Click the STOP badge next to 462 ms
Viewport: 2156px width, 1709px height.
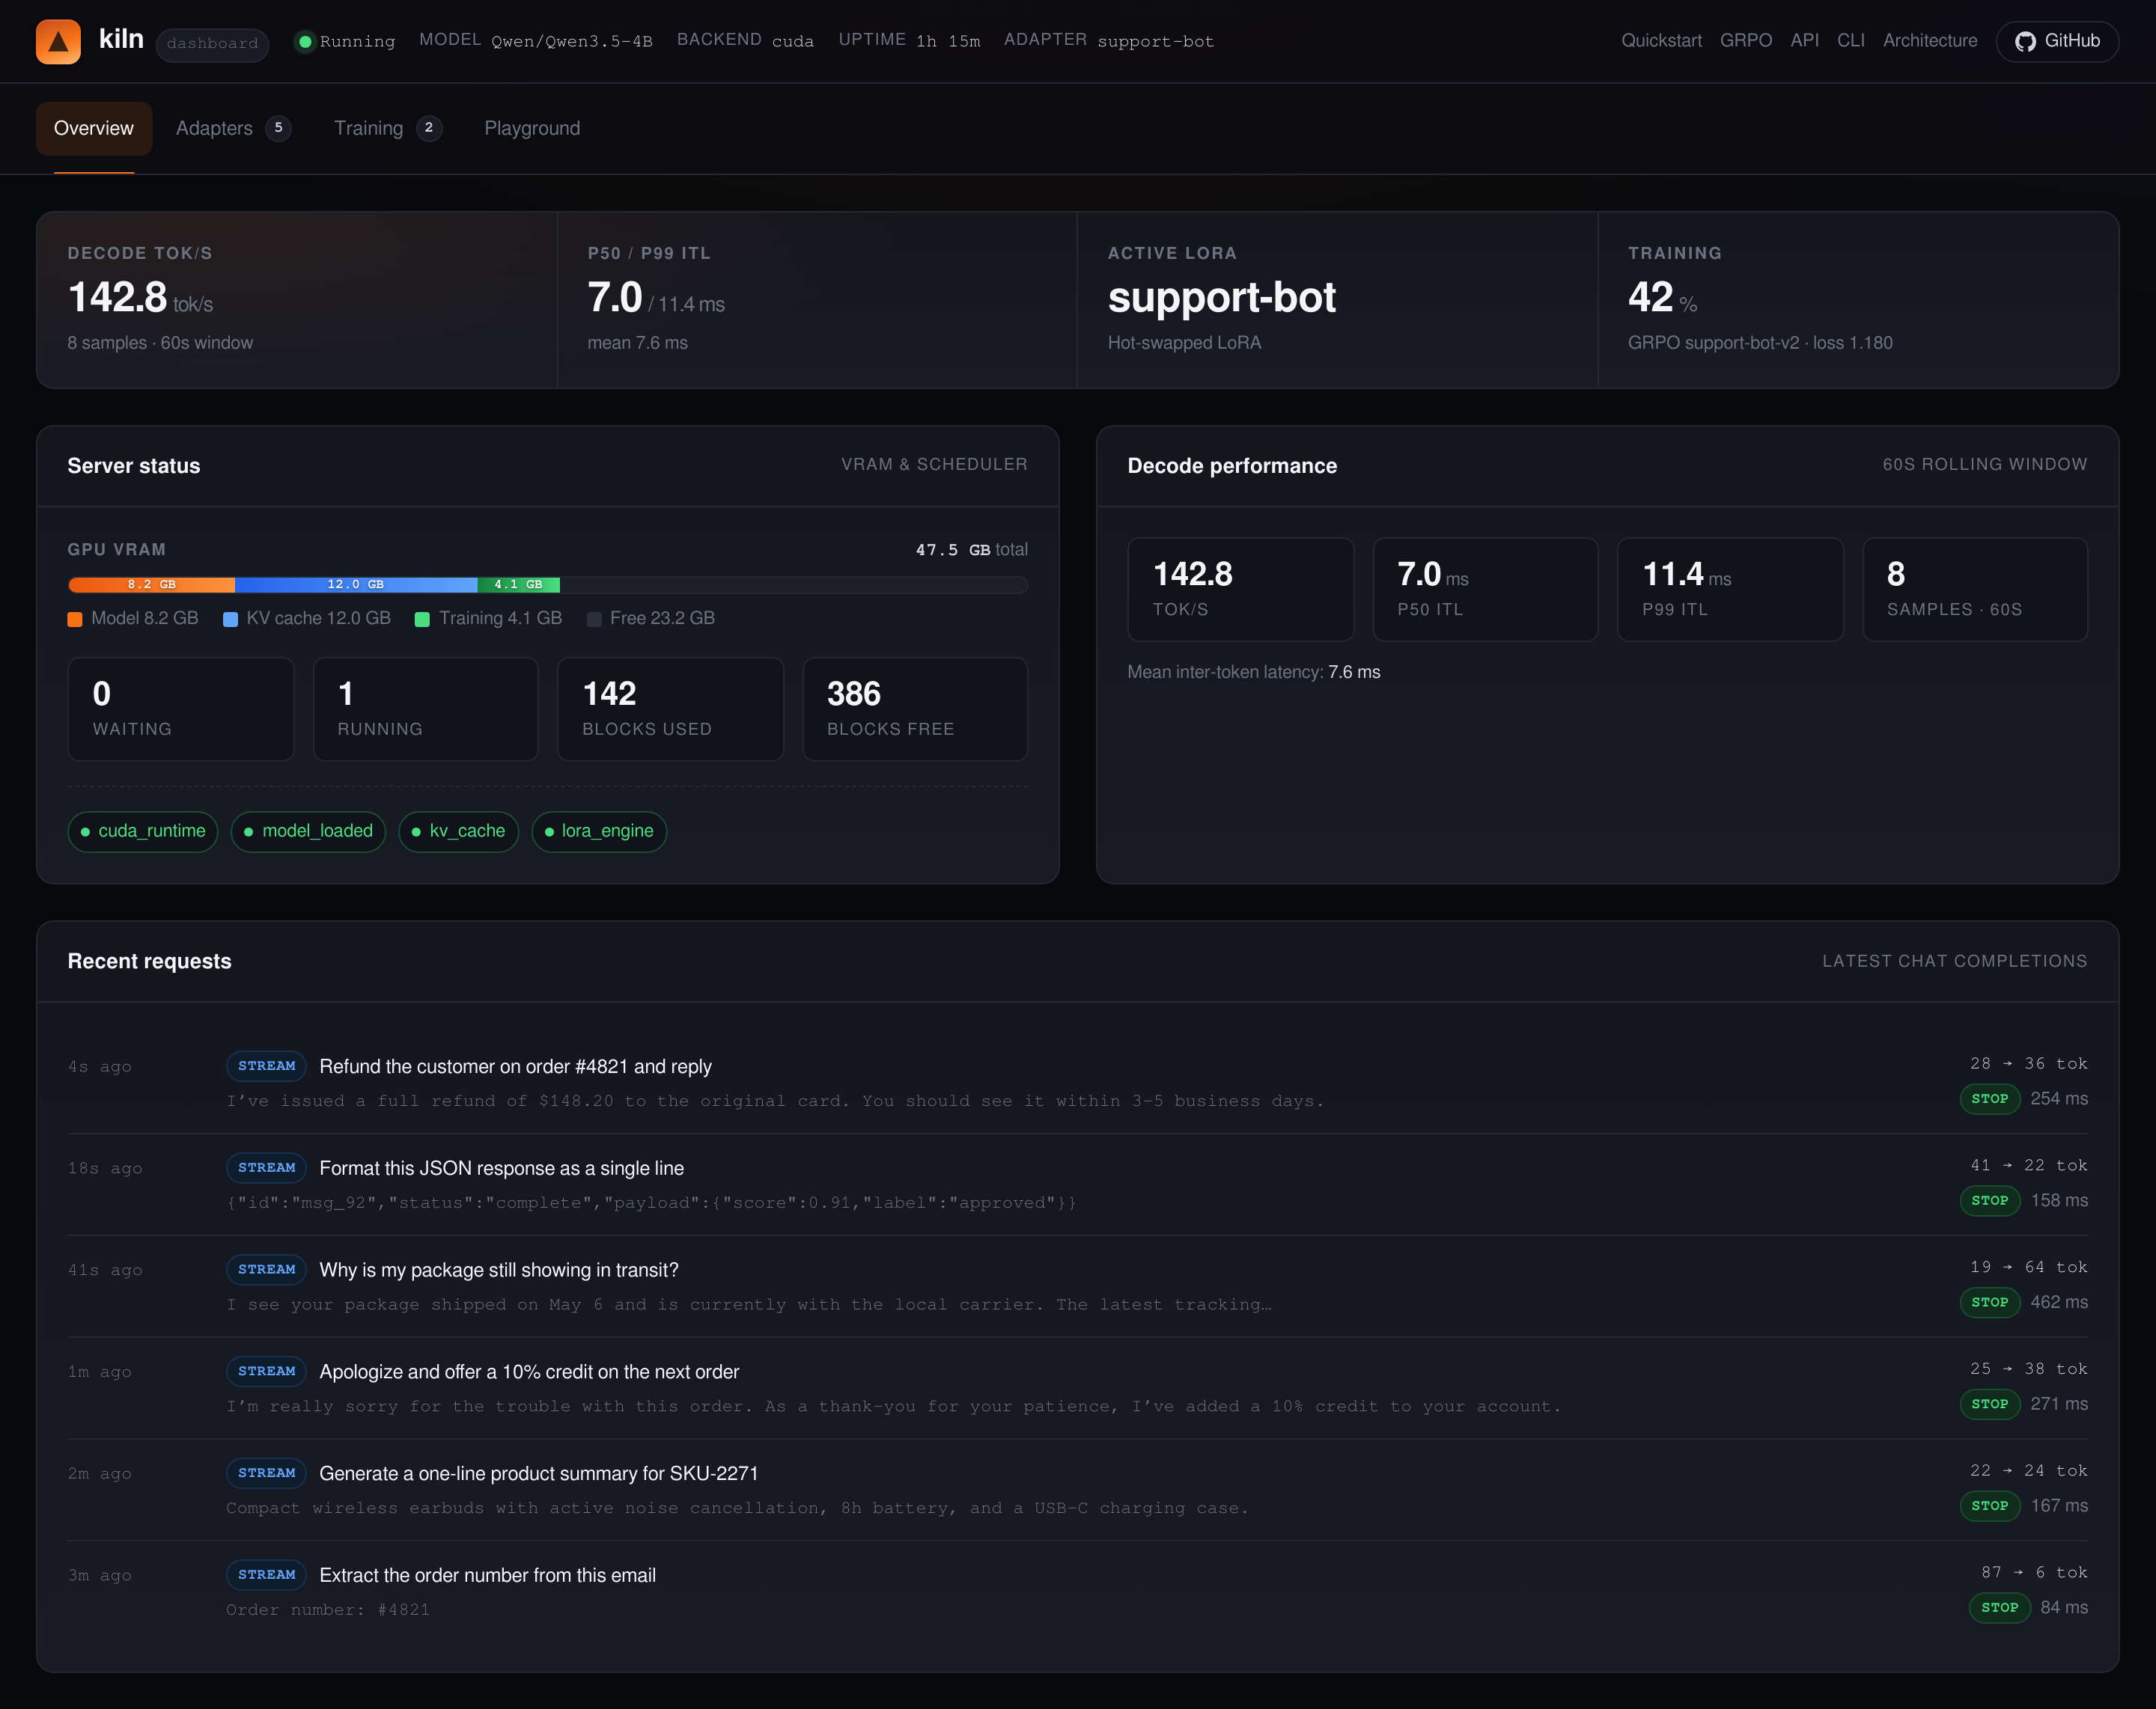[x=1990, y=1303]
